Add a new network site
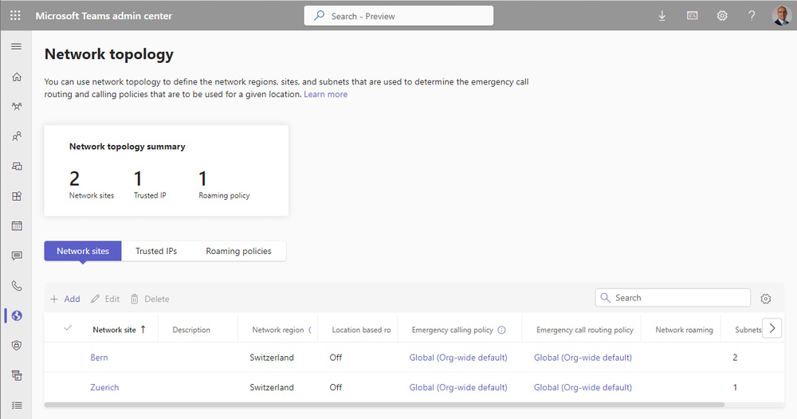This screenshot has height=419, width=797. point(65,300)
